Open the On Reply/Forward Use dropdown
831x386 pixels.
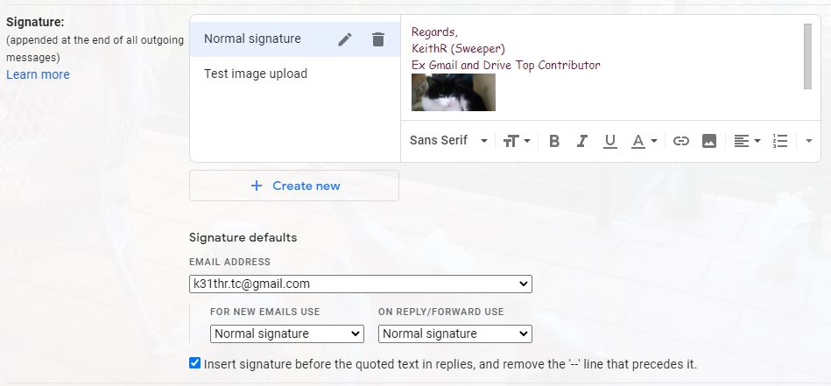coord(454,333)
